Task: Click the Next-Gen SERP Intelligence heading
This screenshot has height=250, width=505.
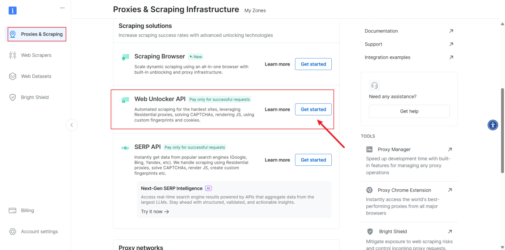Action: pyautogui.click(x=172, y=188)
